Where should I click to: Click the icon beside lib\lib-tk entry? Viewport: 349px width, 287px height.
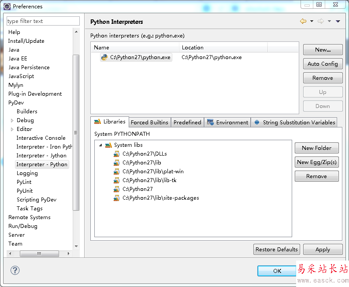pyautogui.click(x=116, y=180)
